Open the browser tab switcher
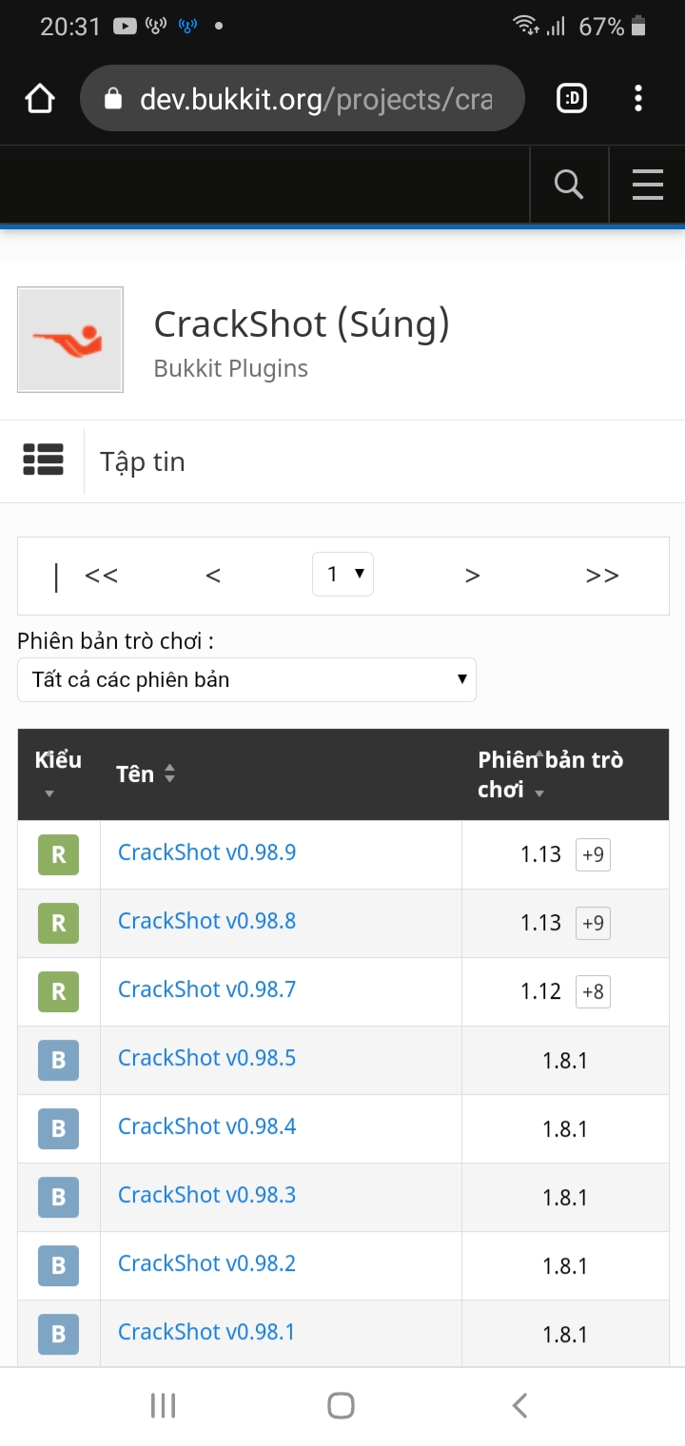This screenshot has height=1446, width=685. tap(571, 99)
